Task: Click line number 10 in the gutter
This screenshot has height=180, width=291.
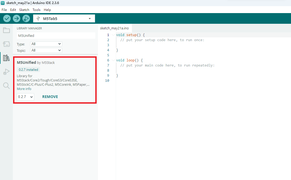Action: point(107,81)
